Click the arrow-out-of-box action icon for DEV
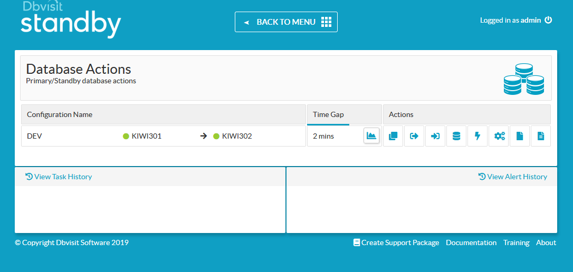 point(414,136)
